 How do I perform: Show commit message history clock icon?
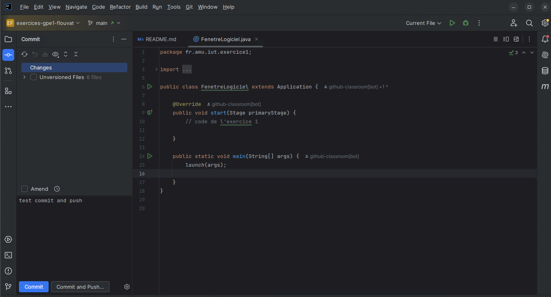pos(57,189)
